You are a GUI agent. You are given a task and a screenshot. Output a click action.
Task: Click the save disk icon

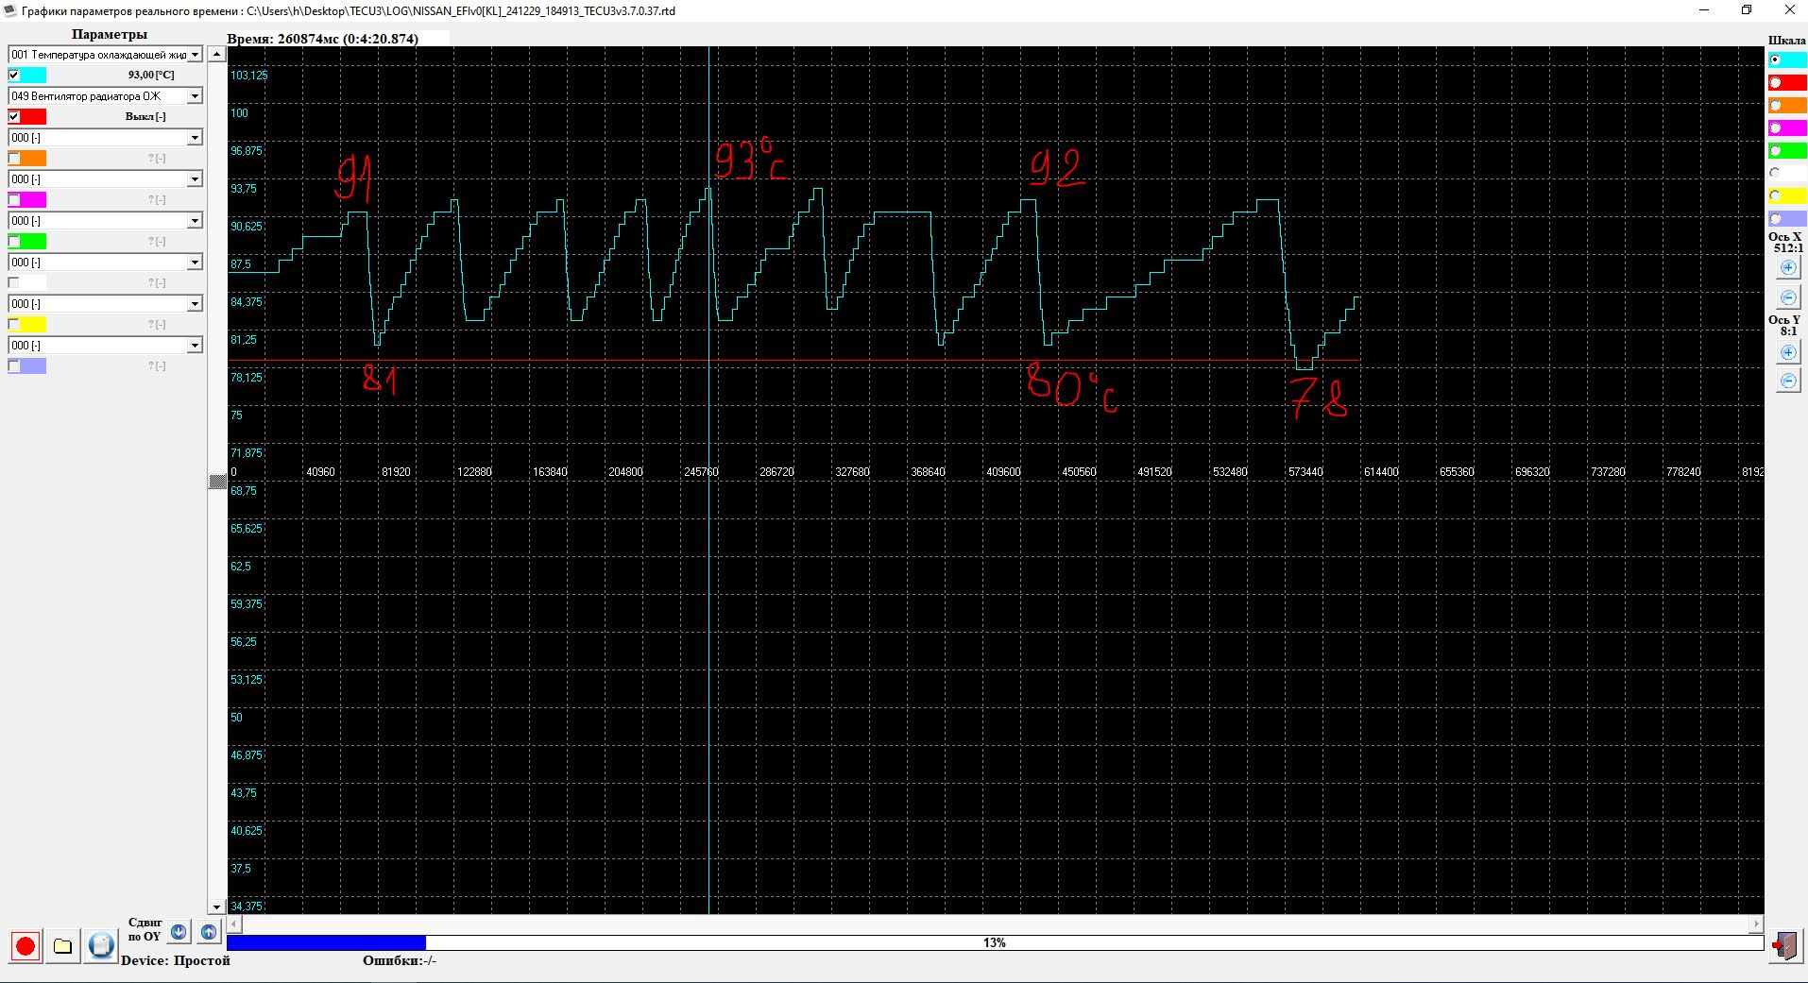click(x=101, y=945)
